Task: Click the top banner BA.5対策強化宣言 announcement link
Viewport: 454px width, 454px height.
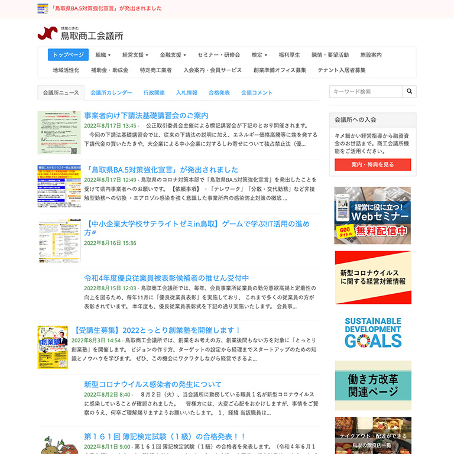Action: point(107,8)
